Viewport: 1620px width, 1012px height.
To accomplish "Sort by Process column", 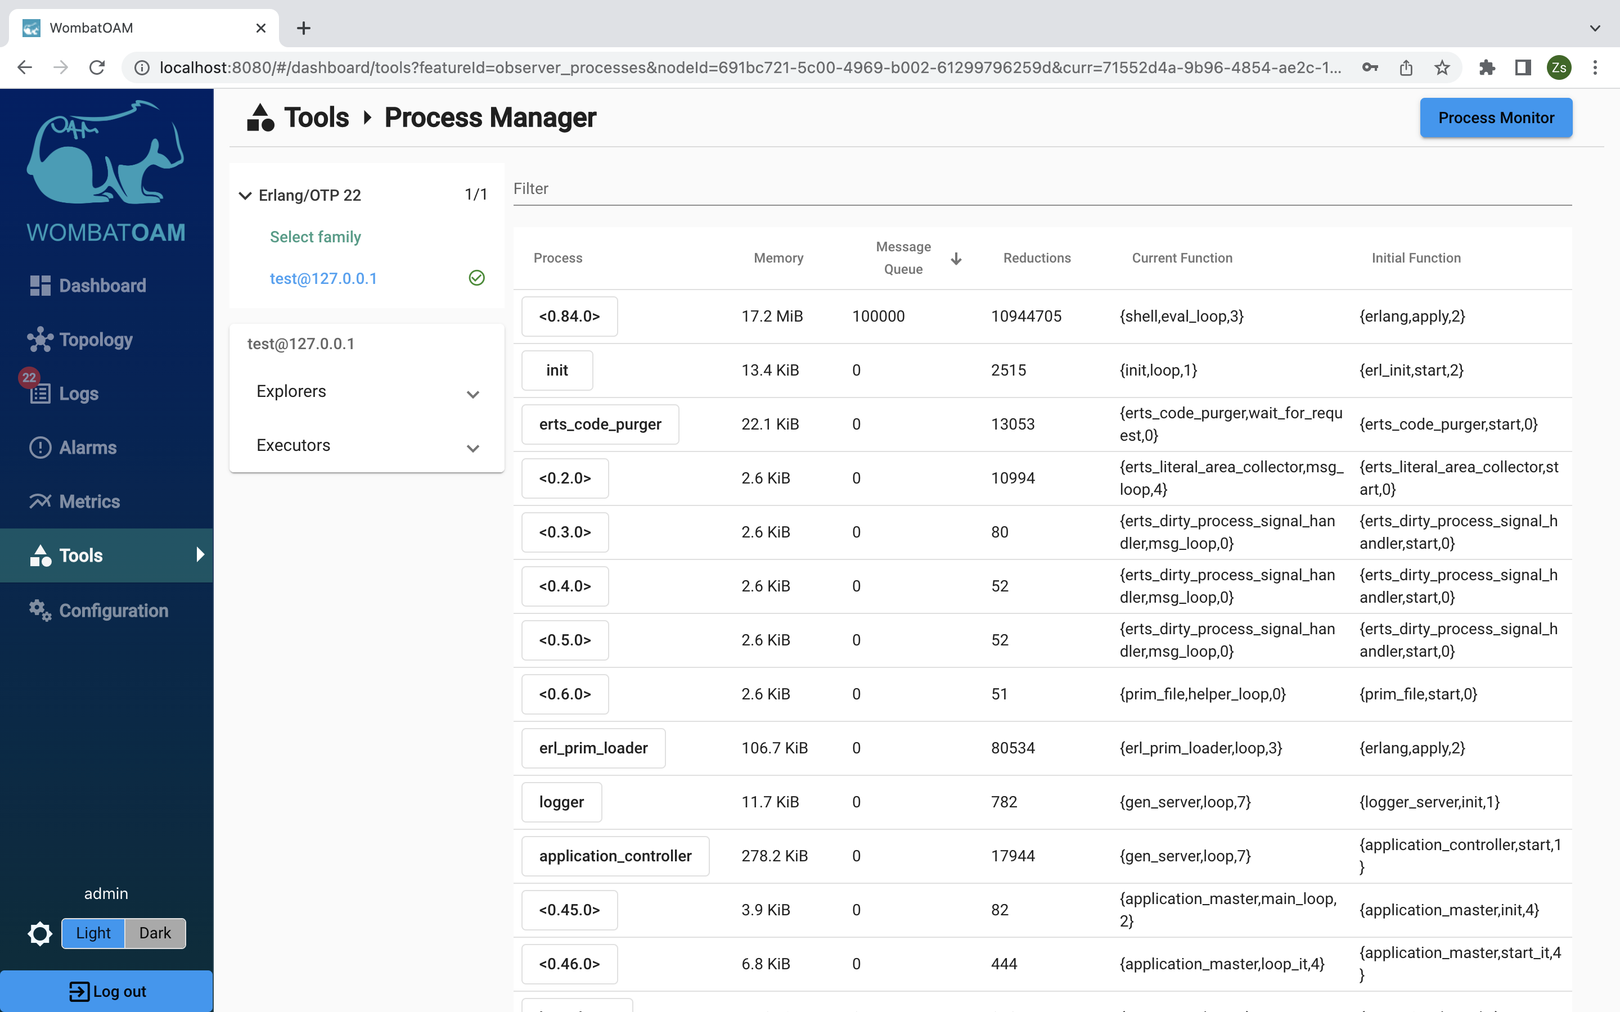I will 557,259.
